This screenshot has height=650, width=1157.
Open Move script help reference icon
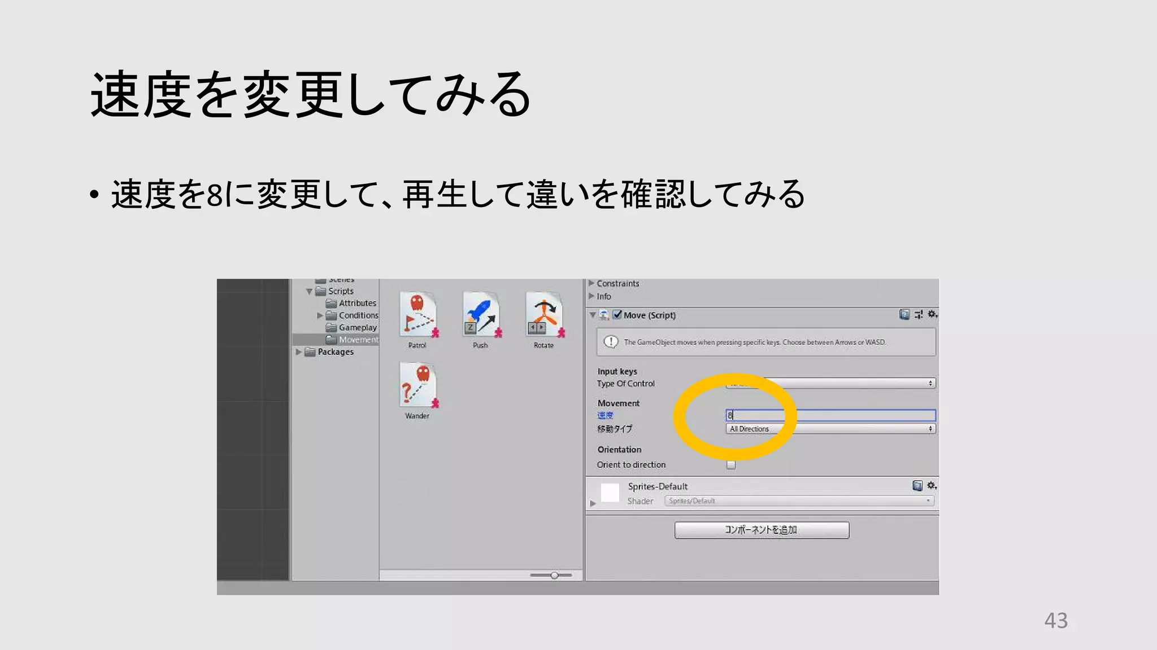click(904, 315)
